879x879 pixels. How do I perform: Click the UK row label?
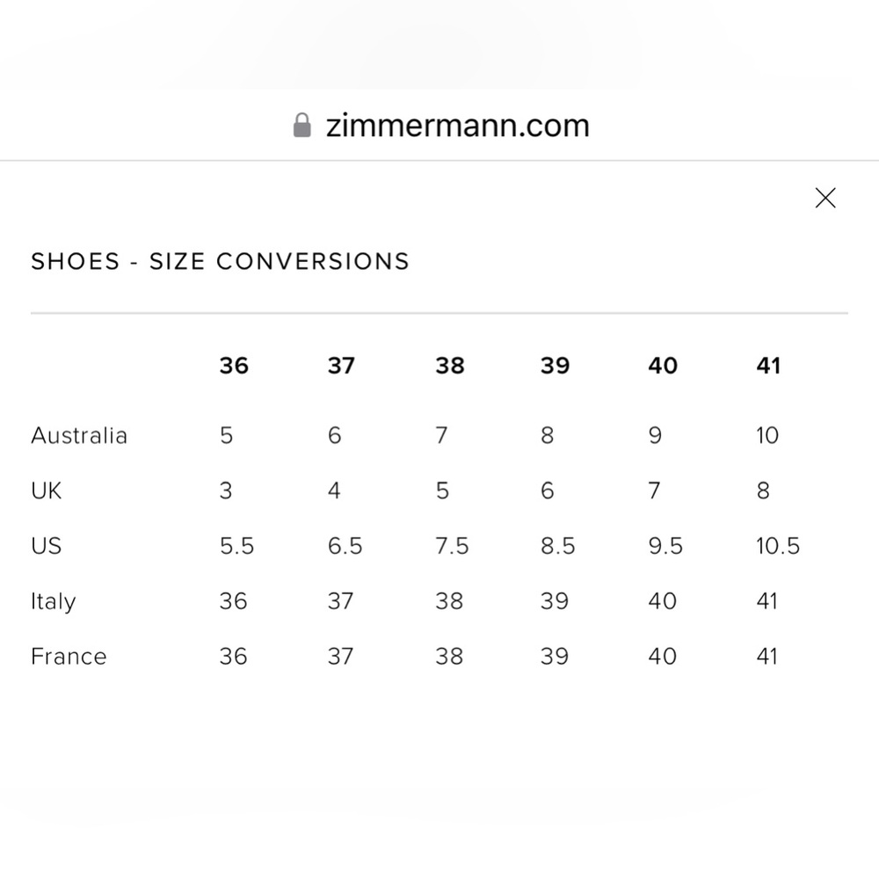click(x=45, y=490)
